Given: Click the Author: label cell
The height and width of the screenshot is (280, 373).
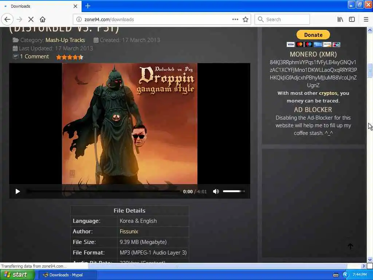Looking at the screenshot, I should click(94, 232).
